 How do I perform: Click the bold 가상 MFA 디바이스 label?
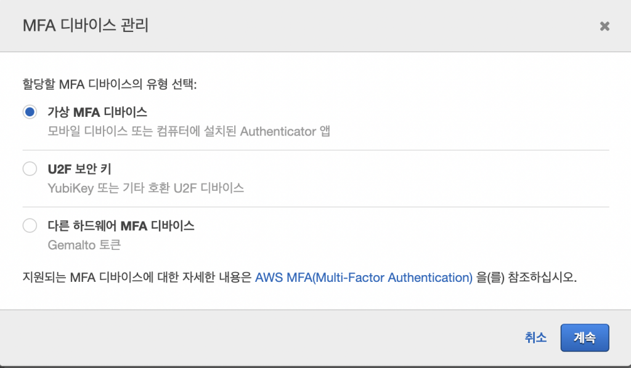[x=97, y=112]
